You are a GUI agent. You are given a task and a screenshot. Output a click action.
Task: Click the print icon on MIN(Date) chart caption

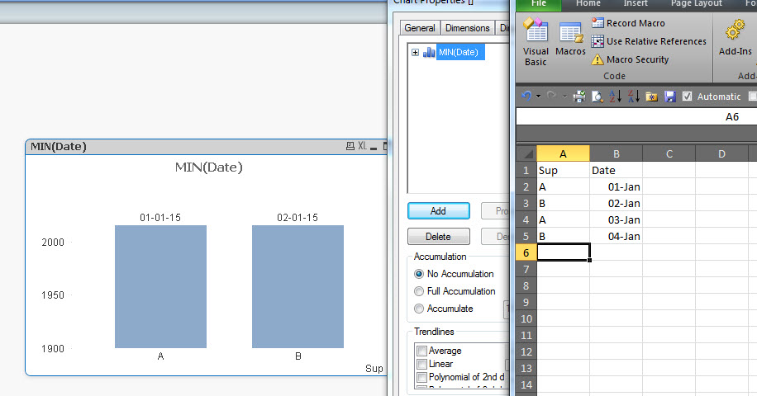[x=350, y=146]
